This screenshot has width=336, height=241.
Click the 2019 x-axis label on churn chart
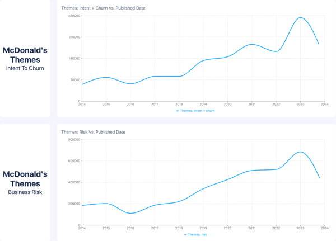[203, 105]
